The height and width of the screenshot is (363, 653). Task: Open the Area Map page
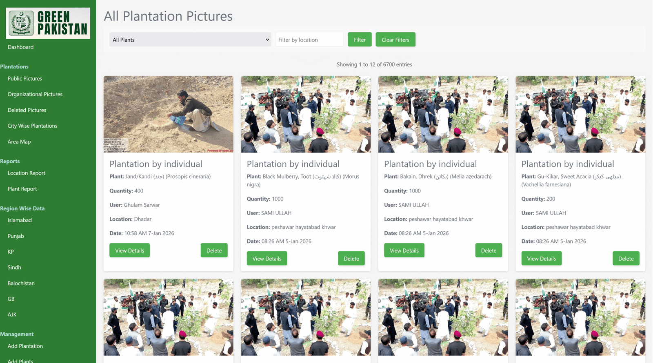[x=19, y=142]
